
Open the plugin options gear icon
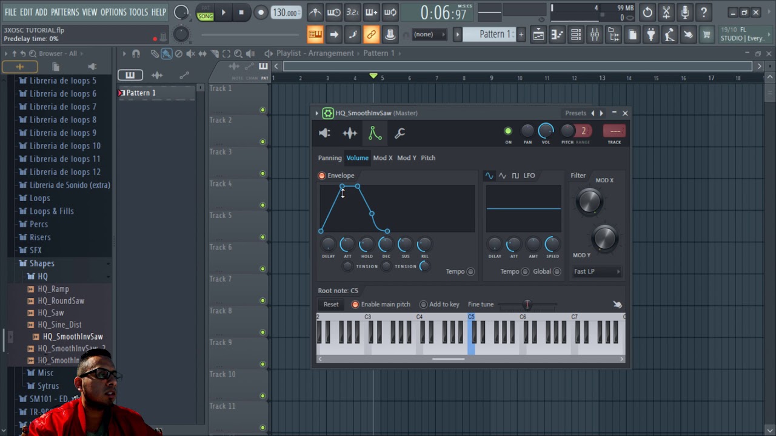[328, 113]
